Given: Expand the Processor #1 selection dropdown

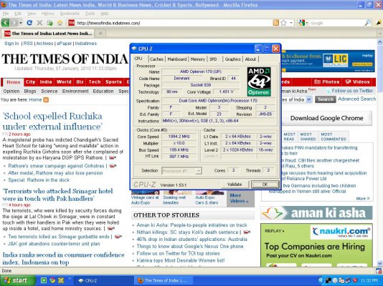Looking at the screenshot, I should tap(199, 171).
